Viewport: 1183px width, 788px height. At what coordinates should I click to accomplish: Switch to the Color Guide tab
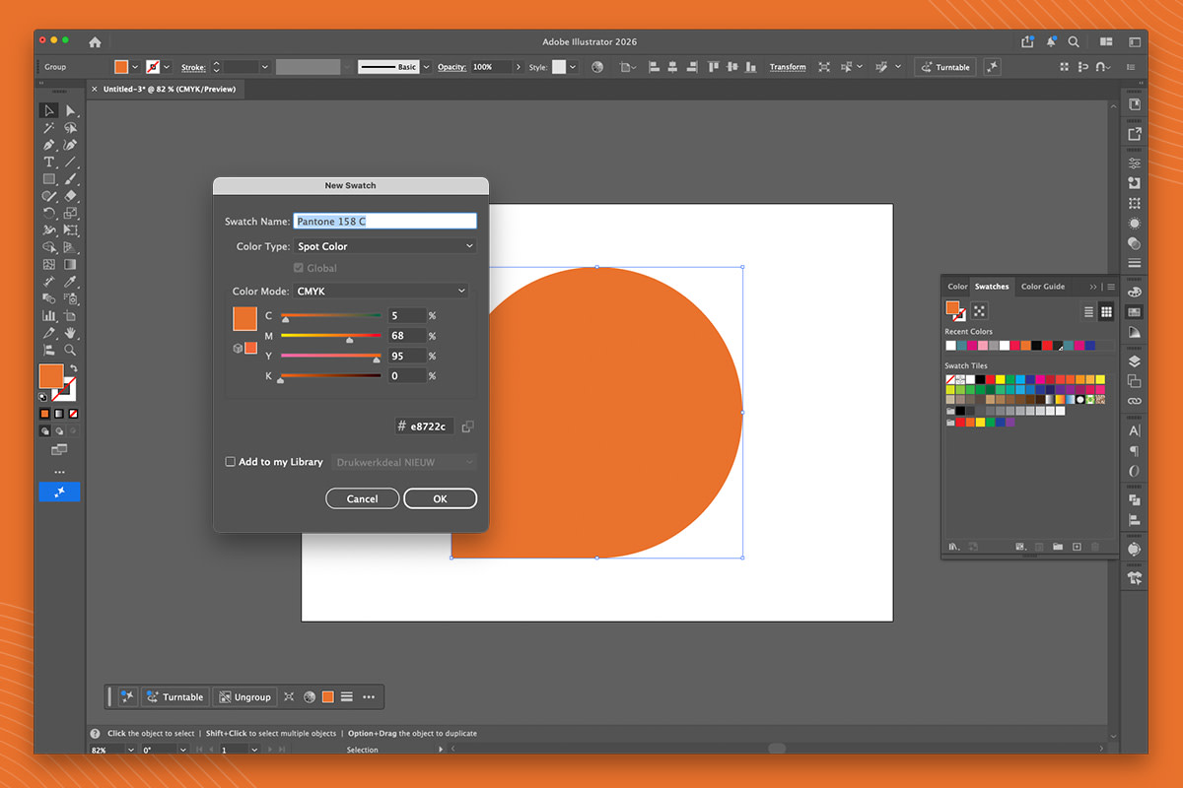coord(1042,287)
